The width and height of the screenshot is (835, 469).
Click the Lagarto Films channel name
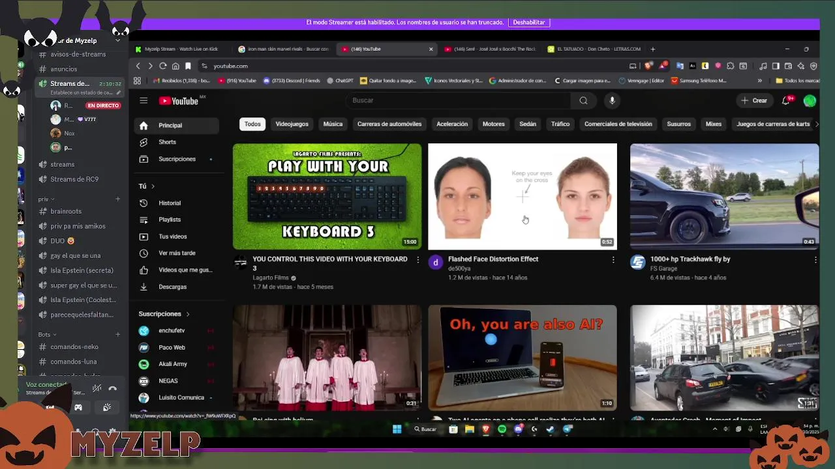271,277
